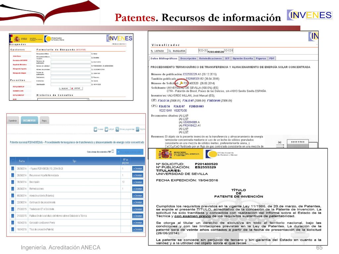Screen dimensions: 339x254
Task: Click Descargar for the Figuras row
Action: tap(138, 168)
